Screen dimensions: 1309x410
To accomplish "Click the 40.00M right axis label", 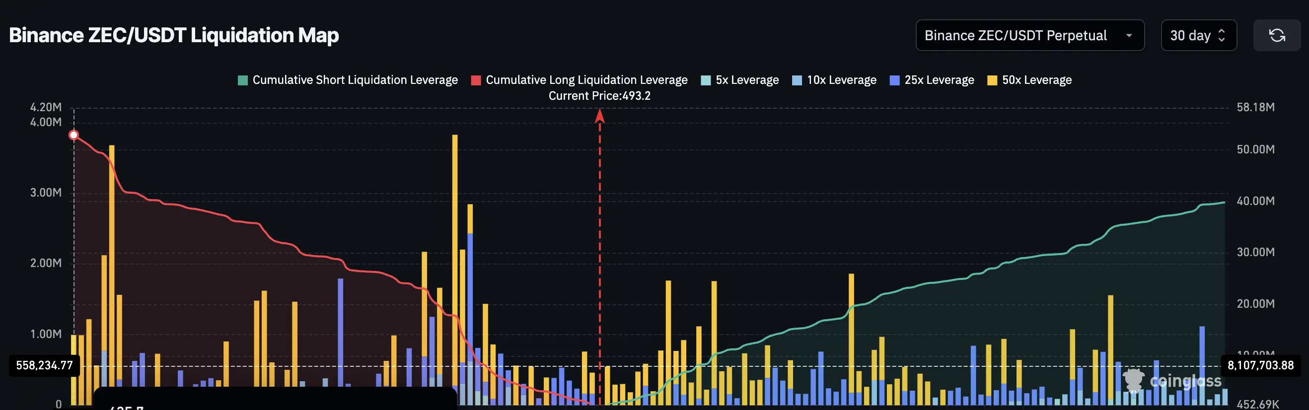I will pyautogui.click(x=1256, y=201).
